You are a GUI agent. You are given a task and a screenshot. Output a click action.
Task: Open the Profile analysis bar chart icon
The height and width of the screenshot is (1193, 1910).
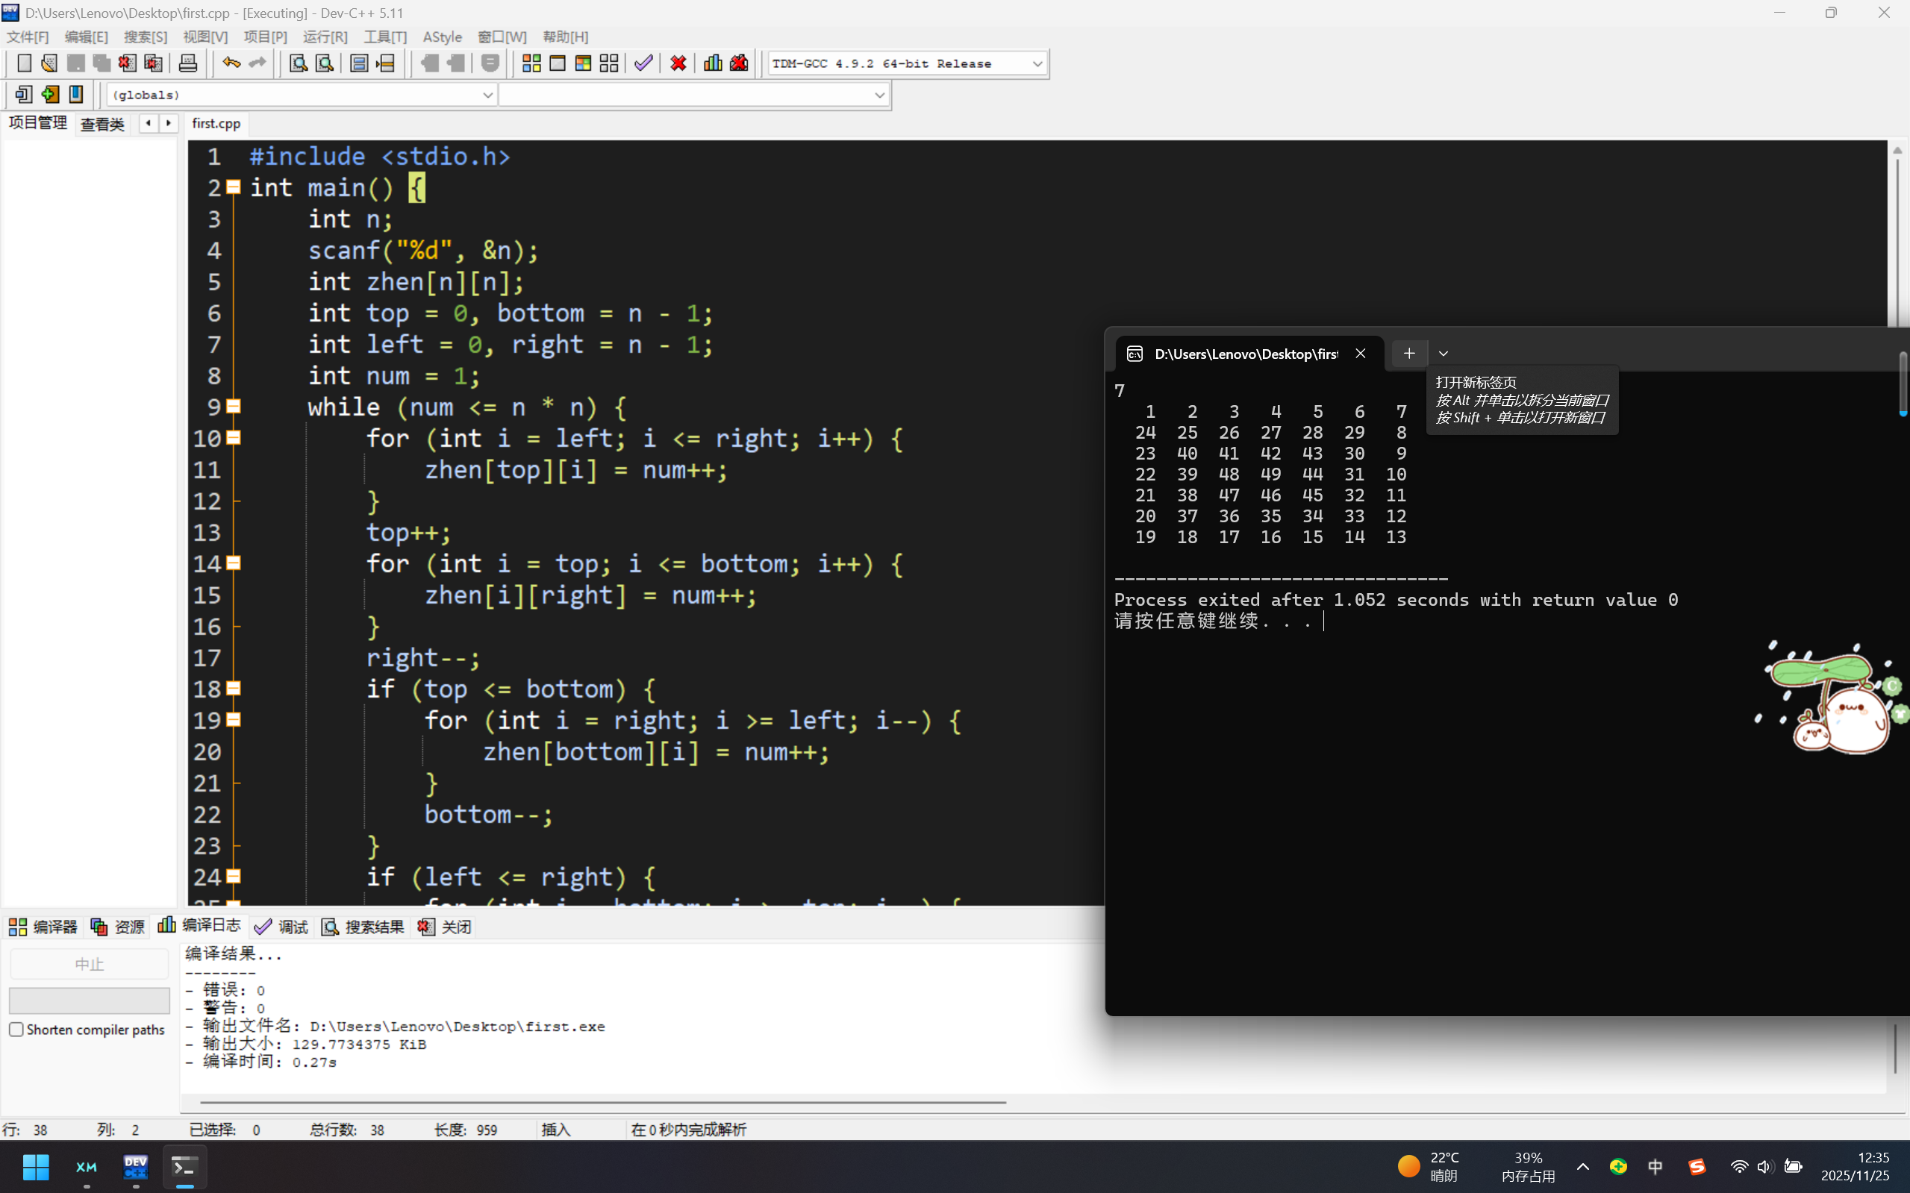[713, 63]
